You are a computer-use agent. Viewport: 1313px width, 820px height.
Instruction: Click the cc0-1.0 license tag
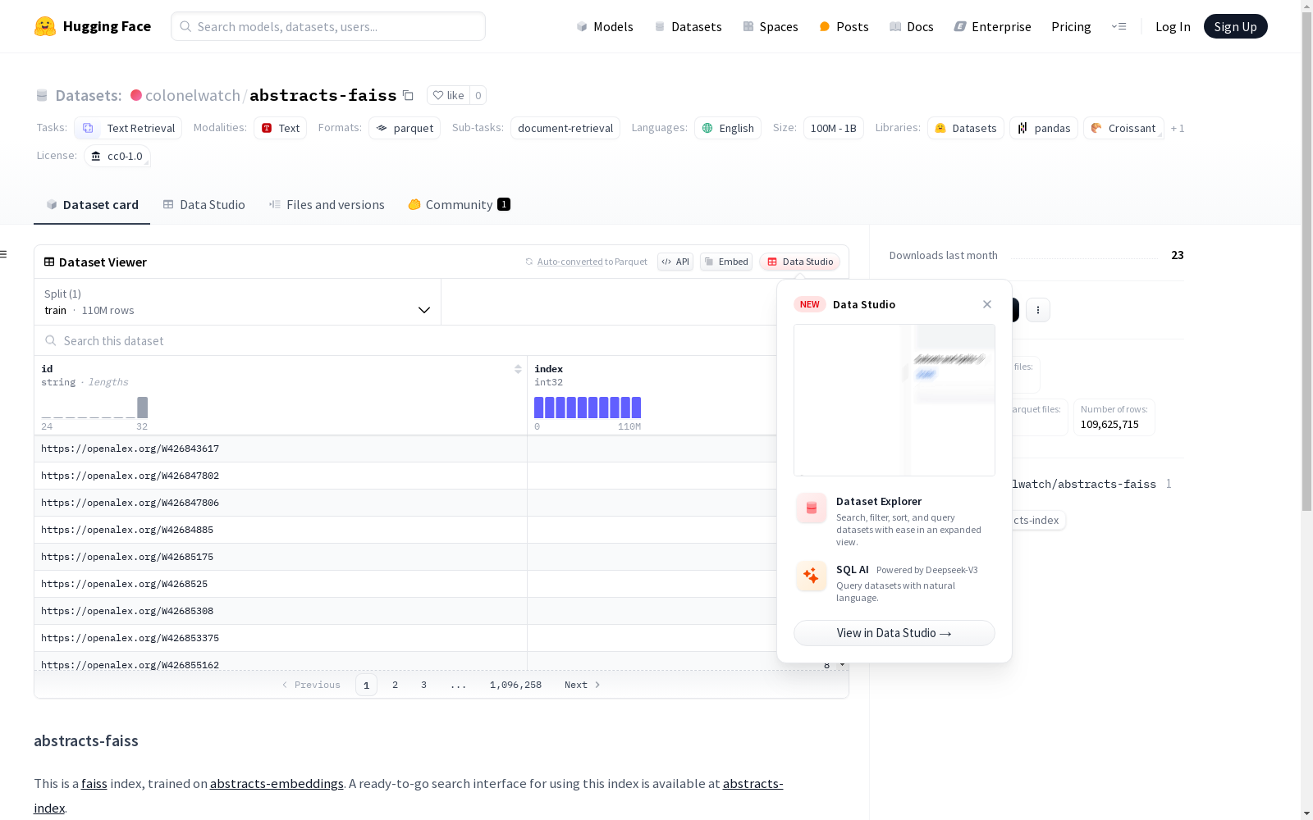tap(117, 156)
